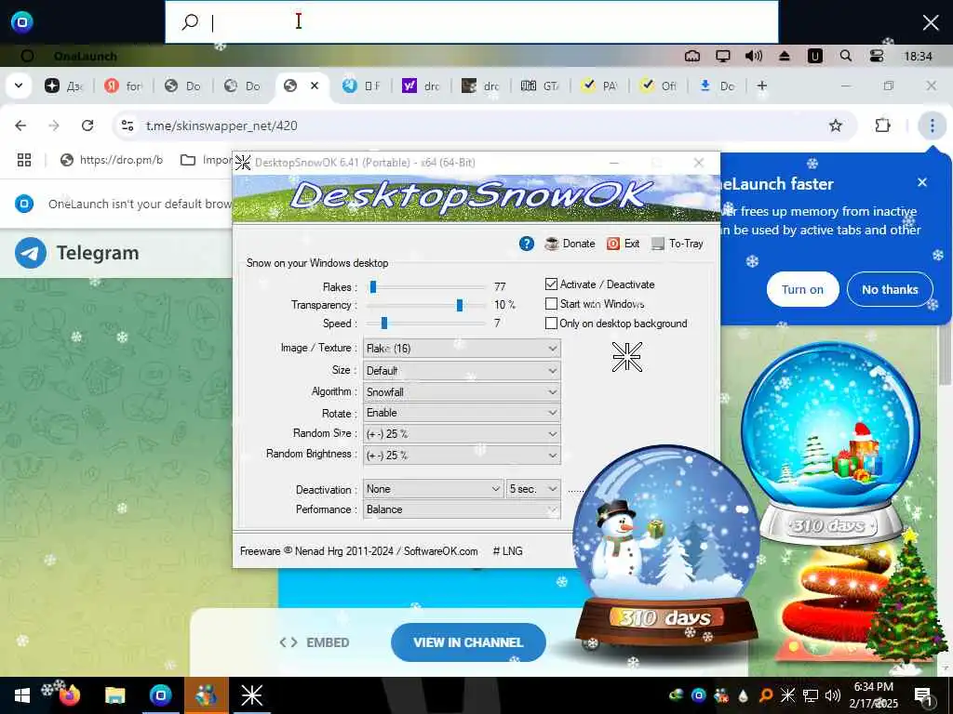
Task: Switch to the "Off" tab
Action: point(659,86)
